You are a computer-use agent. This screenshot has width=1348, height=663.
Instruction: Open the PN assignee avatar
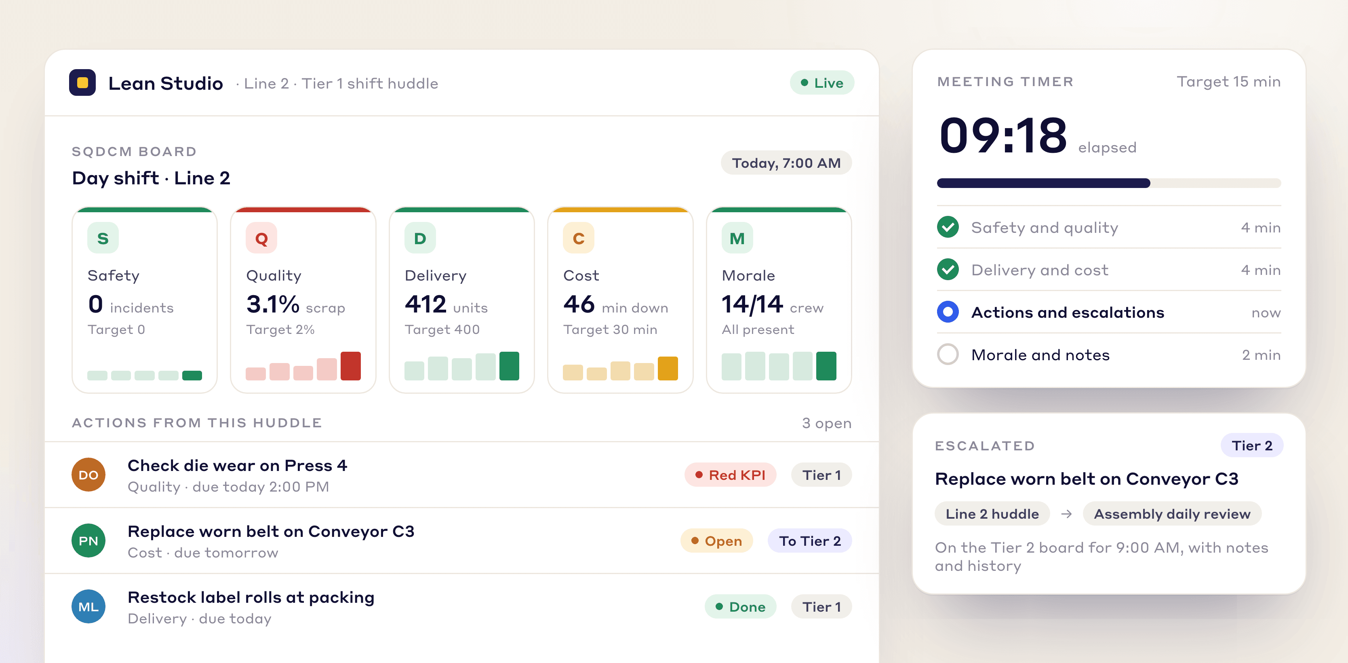pyautogui.click(x=88, y=541)
